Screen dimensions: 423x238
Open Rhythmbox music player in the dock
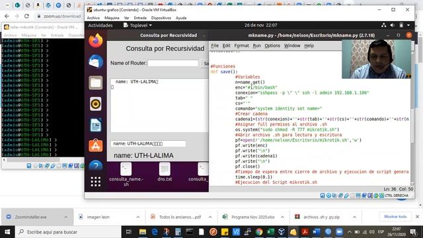[x=95, y=104]
